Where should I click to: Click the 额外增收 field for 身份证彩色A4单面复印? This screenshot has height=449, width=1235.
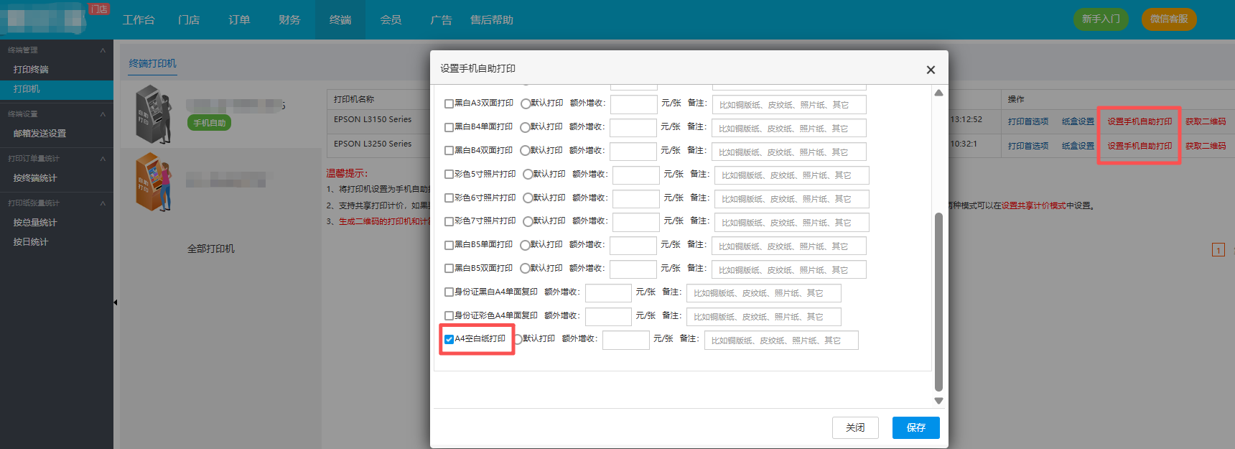pos(608,317)
